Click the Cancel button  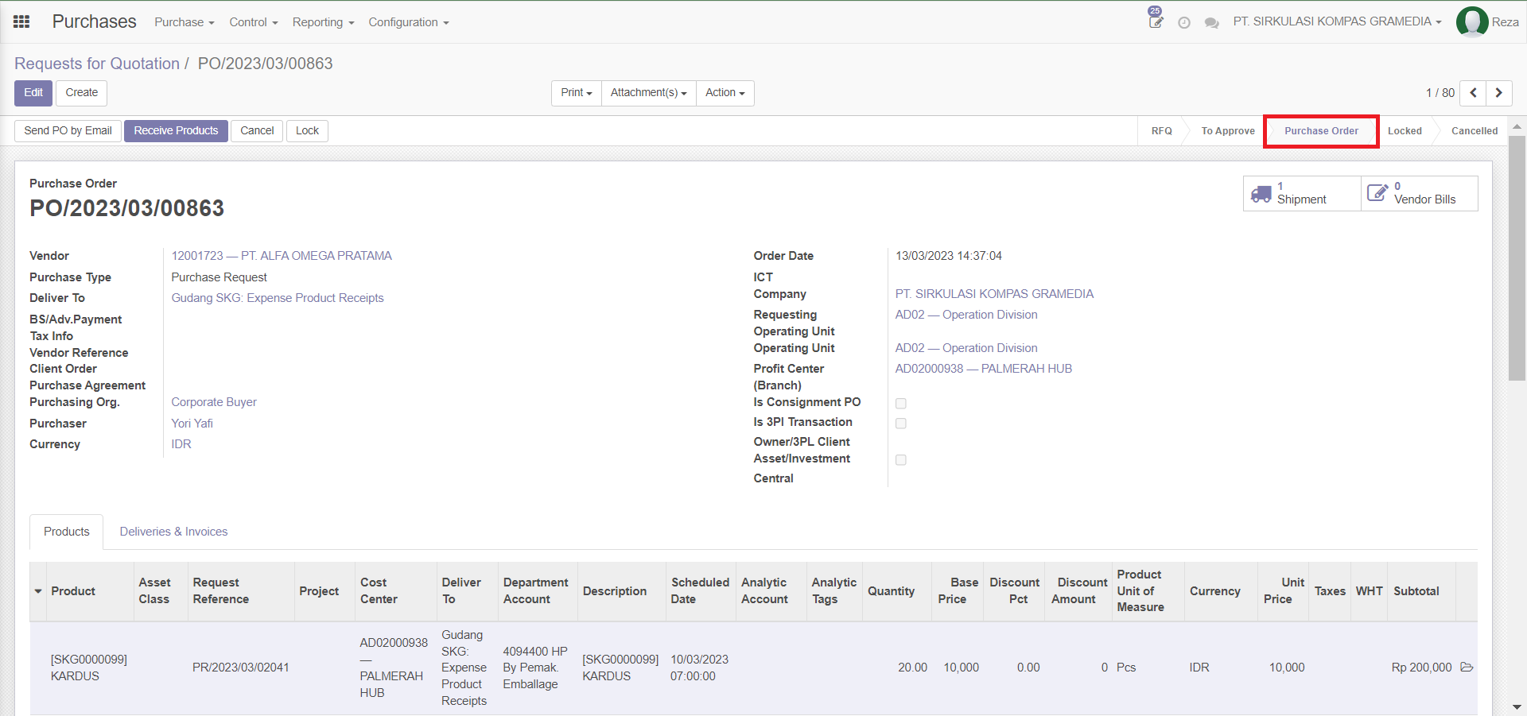[257, 131]
